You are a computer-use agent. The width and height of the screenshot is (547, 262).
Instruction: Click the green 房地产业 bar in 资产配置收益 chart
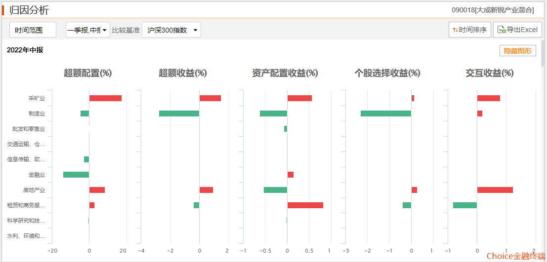click(x=275, y=190)
